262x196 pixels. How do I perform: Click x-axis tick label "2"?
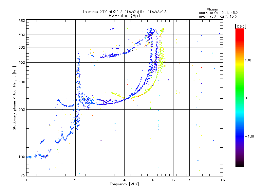click(75, 180)
